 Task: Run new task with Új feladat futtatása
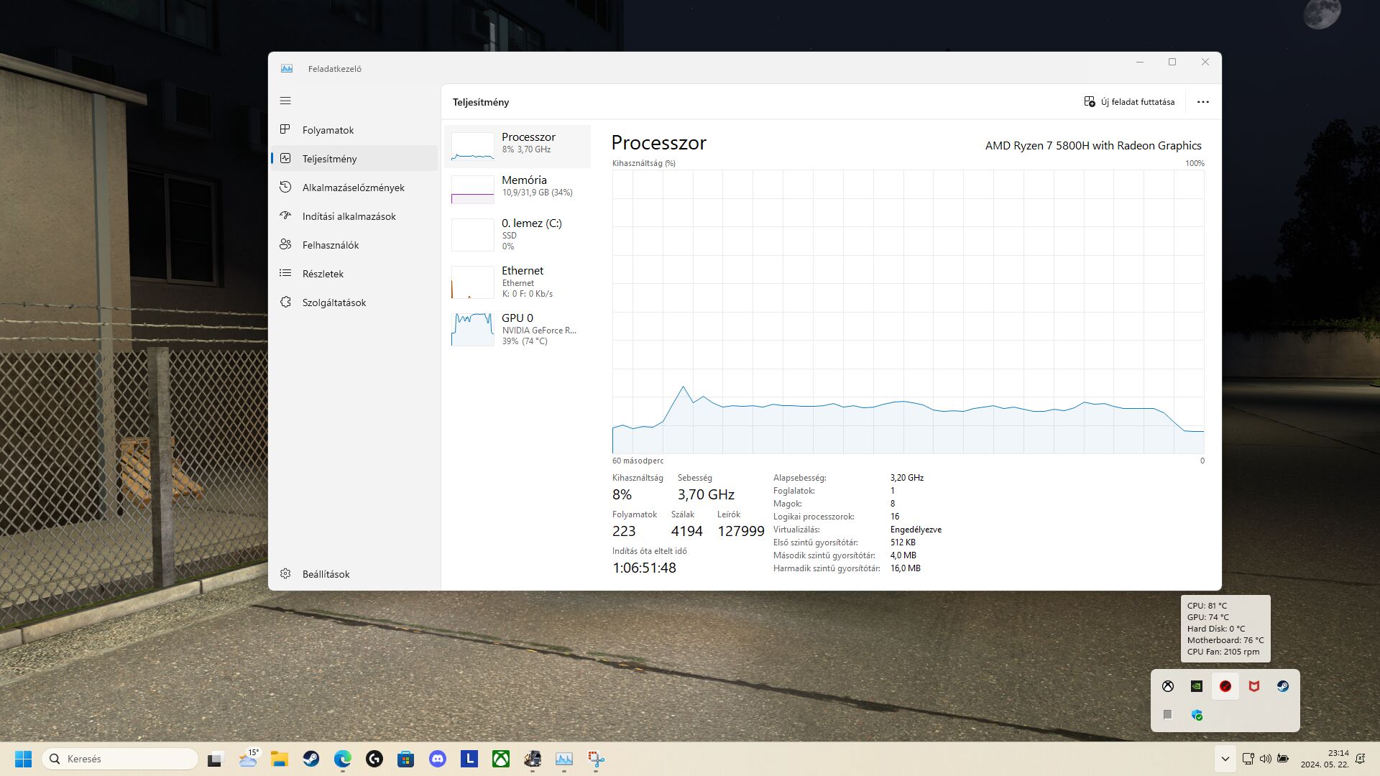1129,102
